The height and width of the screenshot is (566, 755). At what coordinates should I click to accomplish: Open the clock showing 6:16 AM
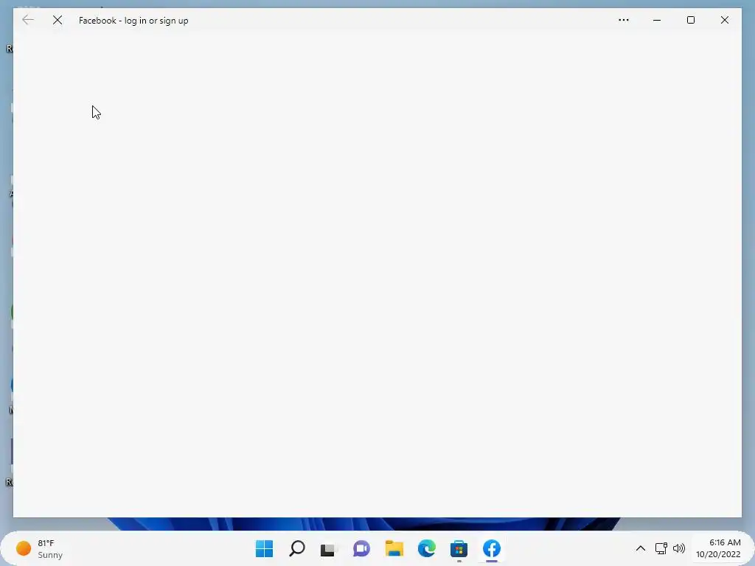pyautogui.click(x=718, y=548)
